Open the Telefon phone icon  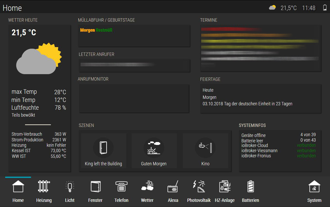(121, 186)
